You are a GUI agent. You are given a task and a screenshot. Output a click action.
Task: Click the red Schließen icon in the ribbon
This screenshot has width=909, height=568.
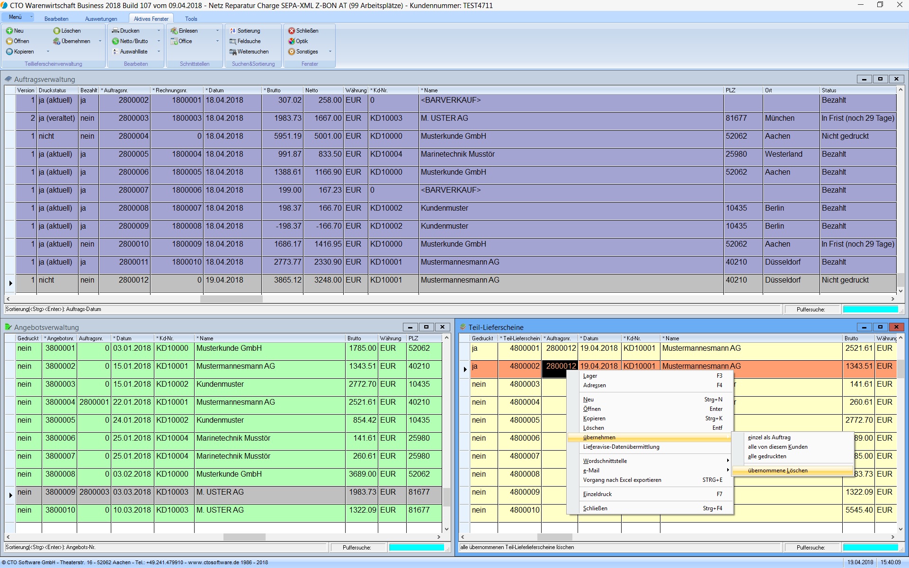[x=292, y=31]
